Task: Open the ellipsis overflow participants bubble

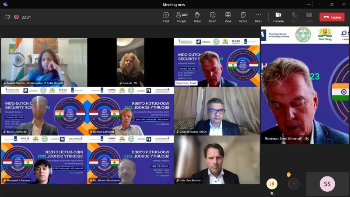Action: coord(294,184)
